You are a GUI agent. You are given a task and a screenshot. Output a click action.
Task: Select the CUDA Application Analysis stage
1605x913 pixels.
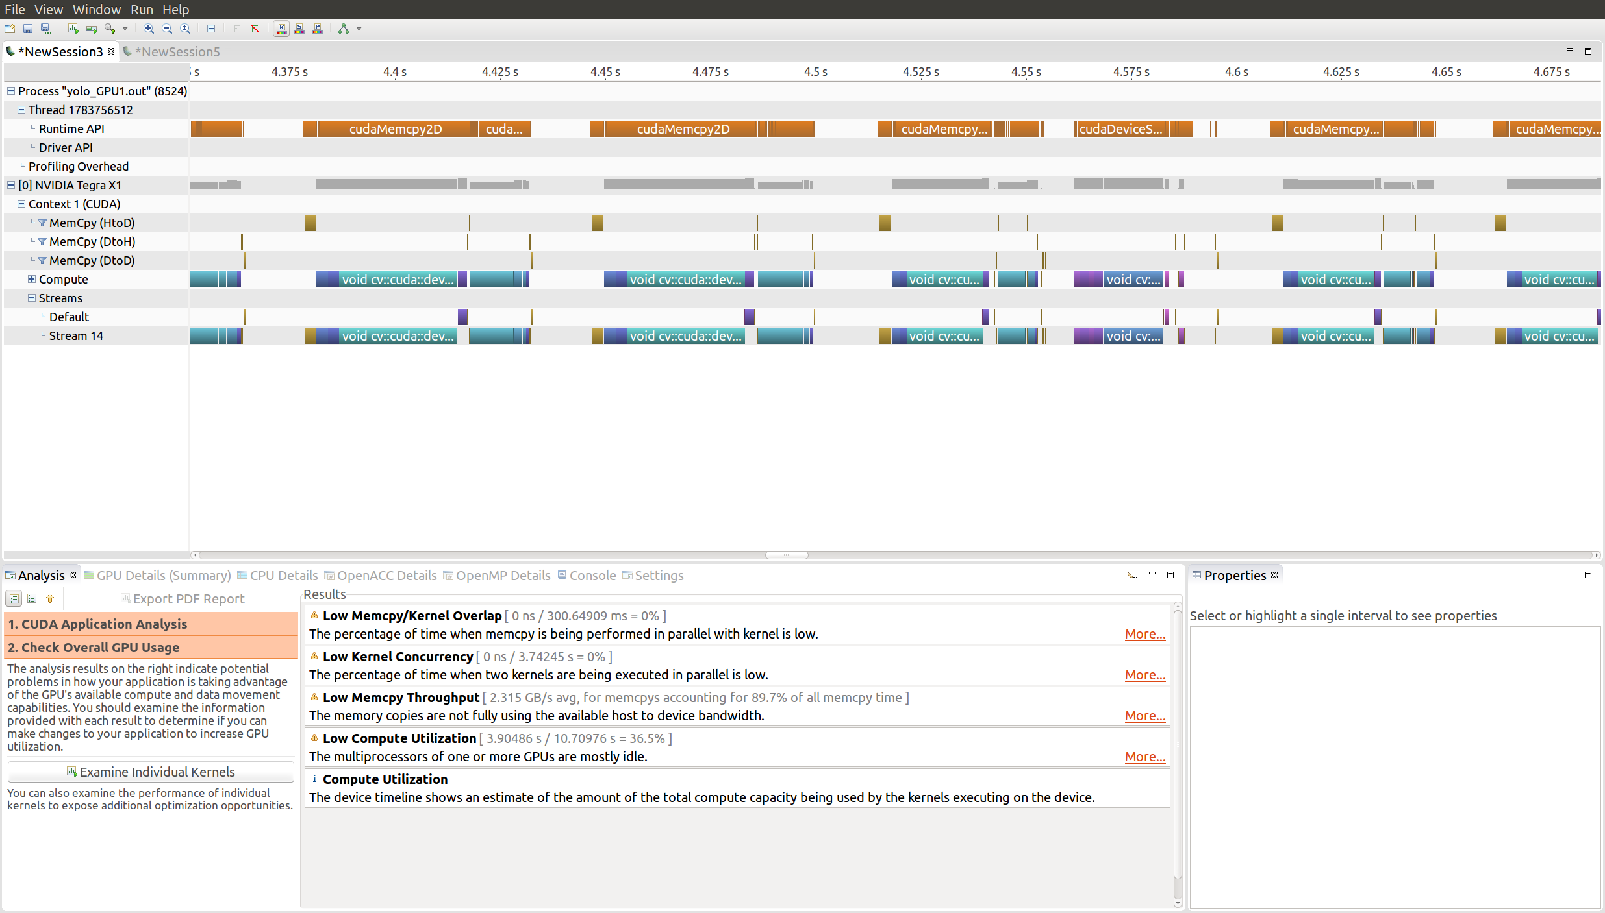coord(151,624)
